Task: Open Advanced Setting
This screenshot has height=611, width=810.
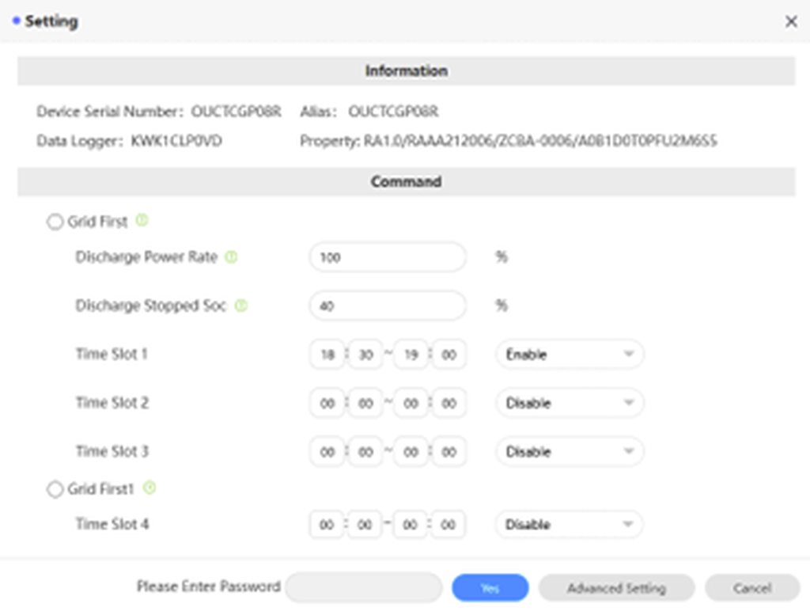Action: (616, 588)
